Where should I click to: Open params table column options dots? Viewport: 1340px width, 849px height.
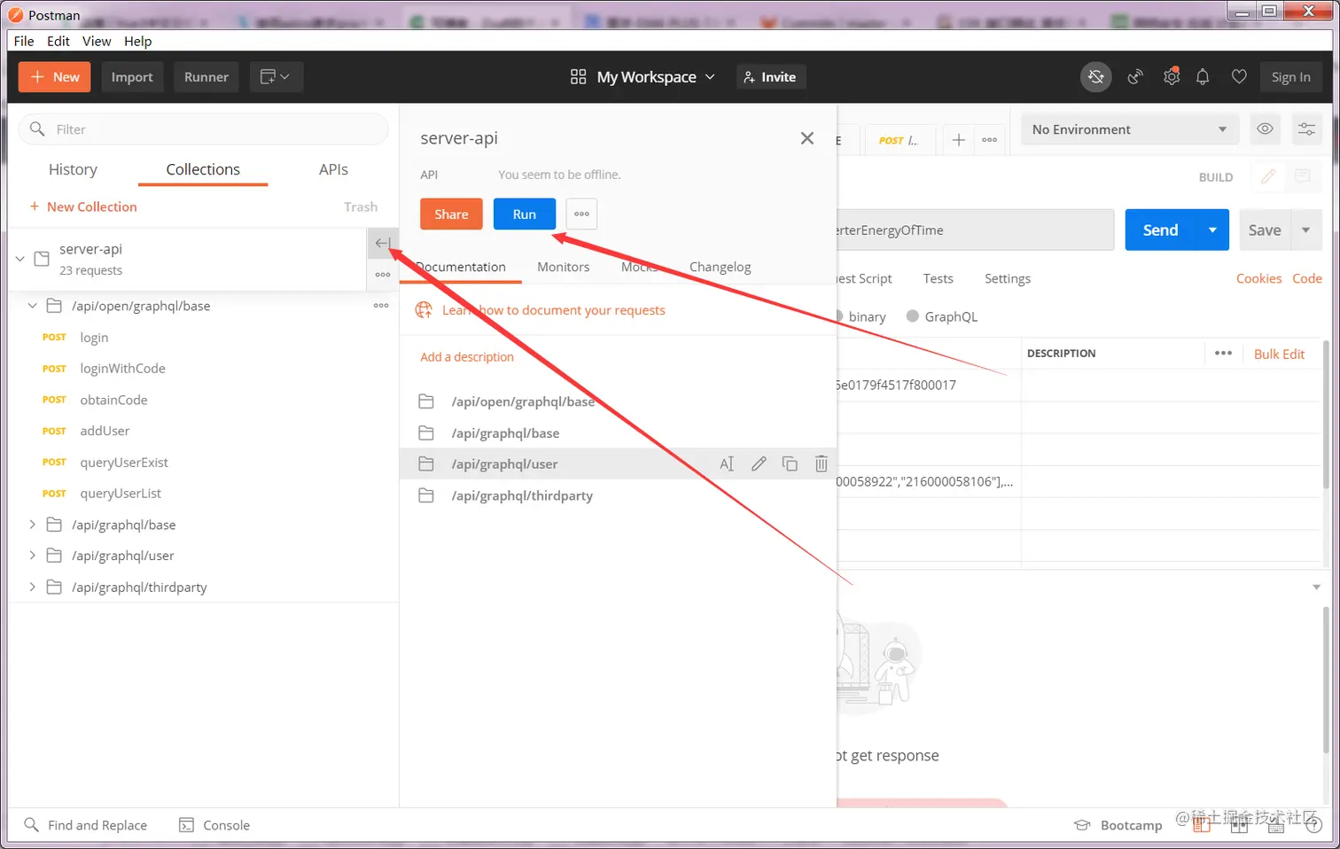pos(1224,353)
